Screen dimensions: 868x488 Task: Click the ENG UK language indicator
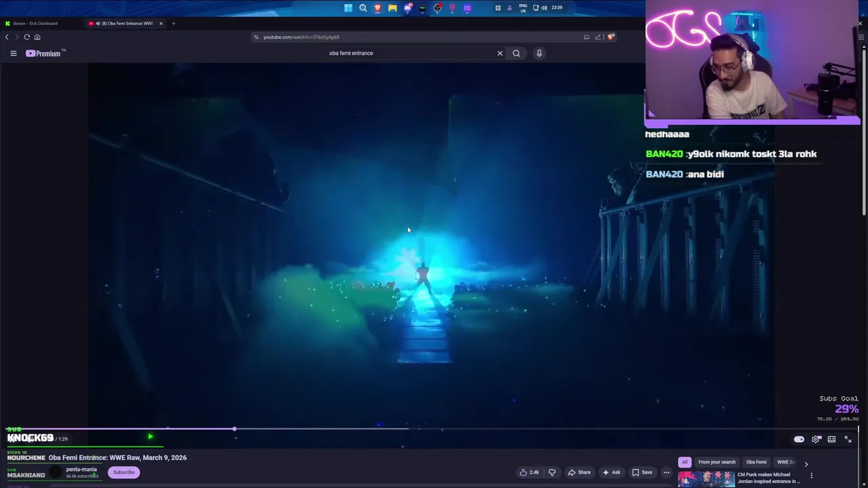(523, 8)
